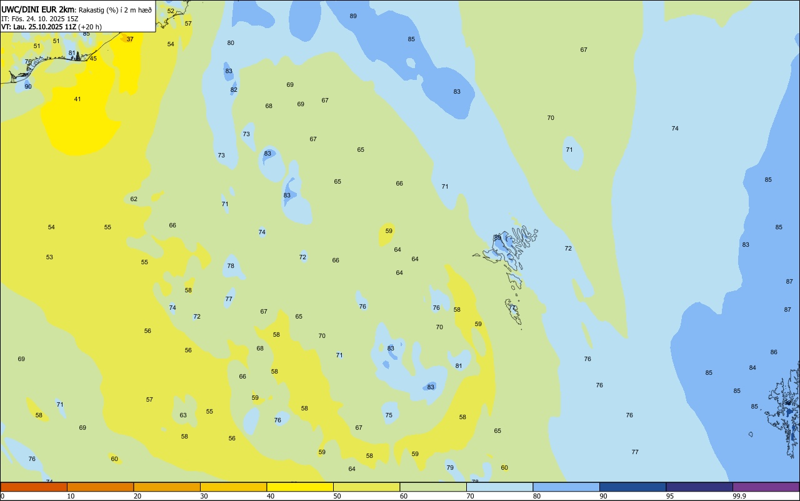Click the amber 20–30 legend swatch
This screenshot has height=501, width=800.
tap(167, 487)
